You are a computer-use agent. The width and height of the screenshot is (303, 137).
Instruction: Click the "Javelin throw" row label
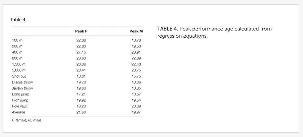(x=22, y=88)
